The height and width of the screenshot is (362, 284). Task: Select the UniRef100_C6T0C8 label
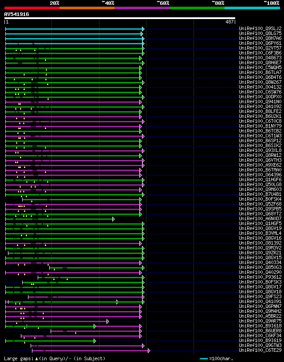click(260, 121)
